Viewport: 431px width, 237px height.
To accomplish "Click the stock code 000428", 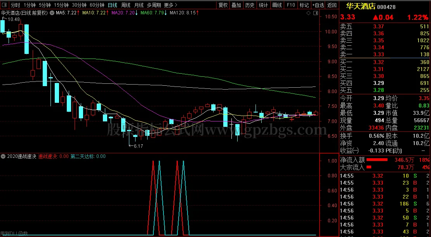I will pyautogui.click(x=386, y=7).
